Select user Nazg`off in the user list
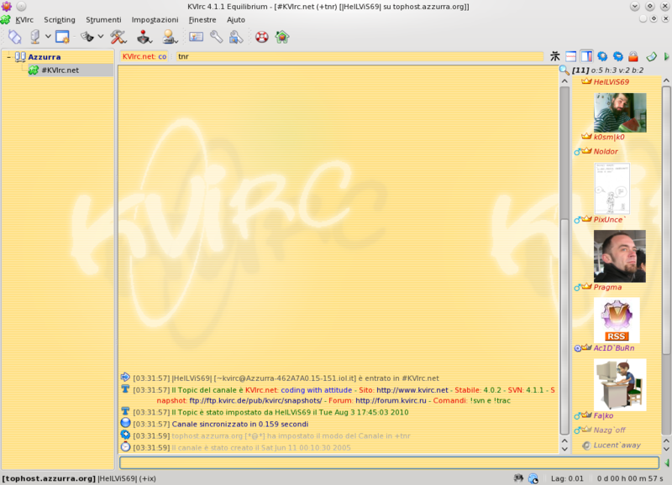The width and height of the screenshot is (672, 485). coord(610,430)
